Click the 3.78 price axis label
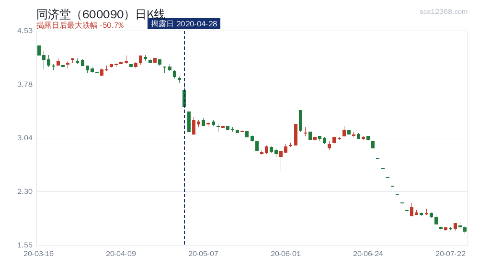This screenshot has width=479, height=268. coord(25,84)
